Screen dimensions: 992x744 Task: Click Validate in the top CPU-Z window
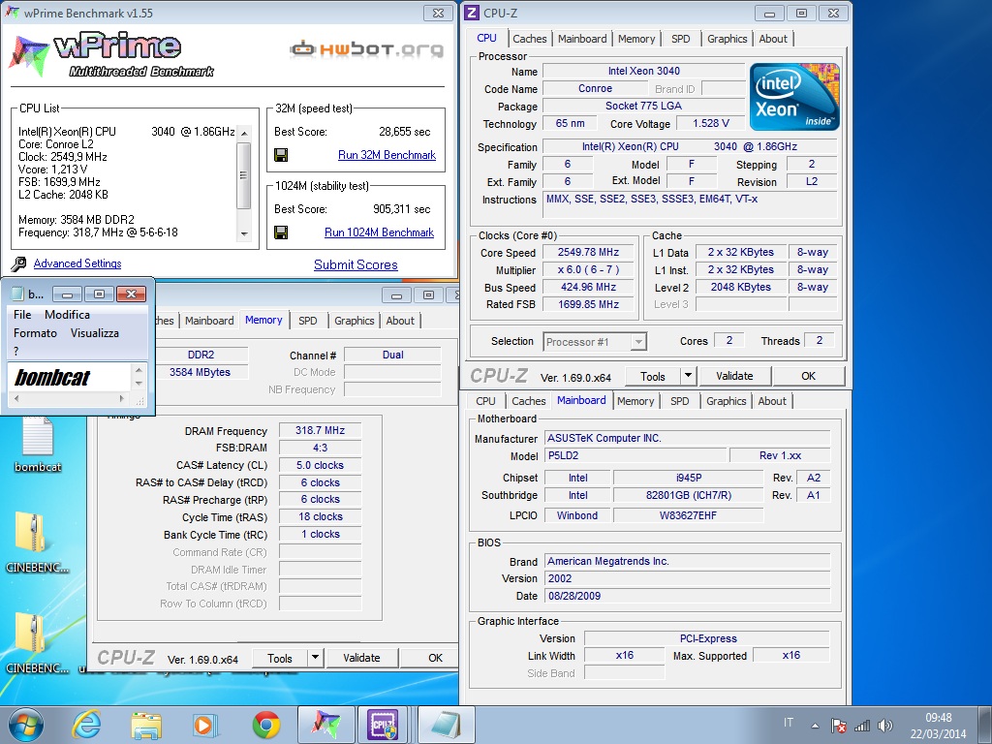click(x=734, y=376)
